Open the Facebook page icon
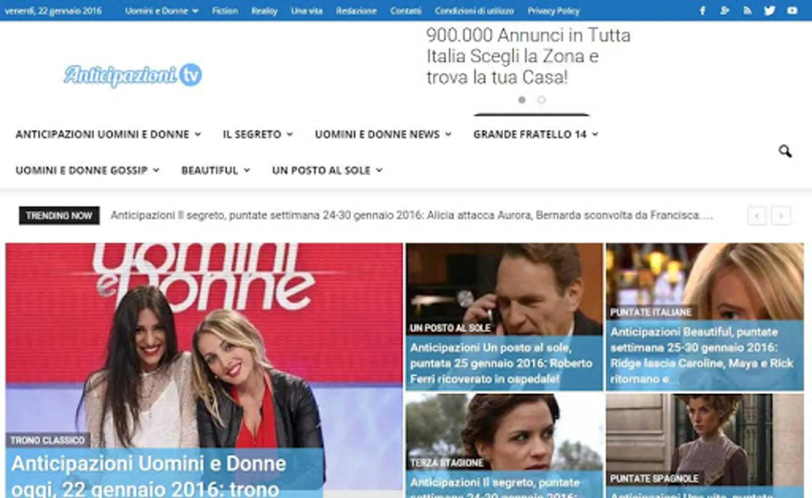Screen dimensions: 812x498 (x=702, y=11)
